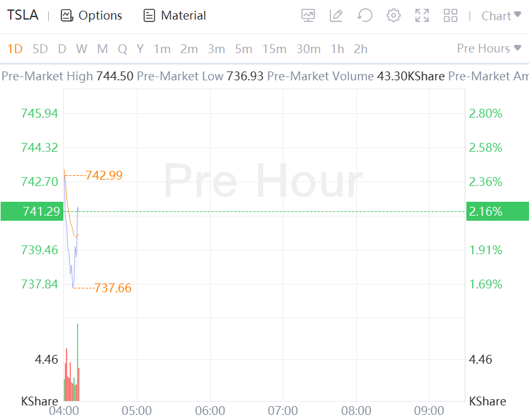Click the tallest green volume bar
This screenshot has height=420, width=529.
tap(77, 362)
